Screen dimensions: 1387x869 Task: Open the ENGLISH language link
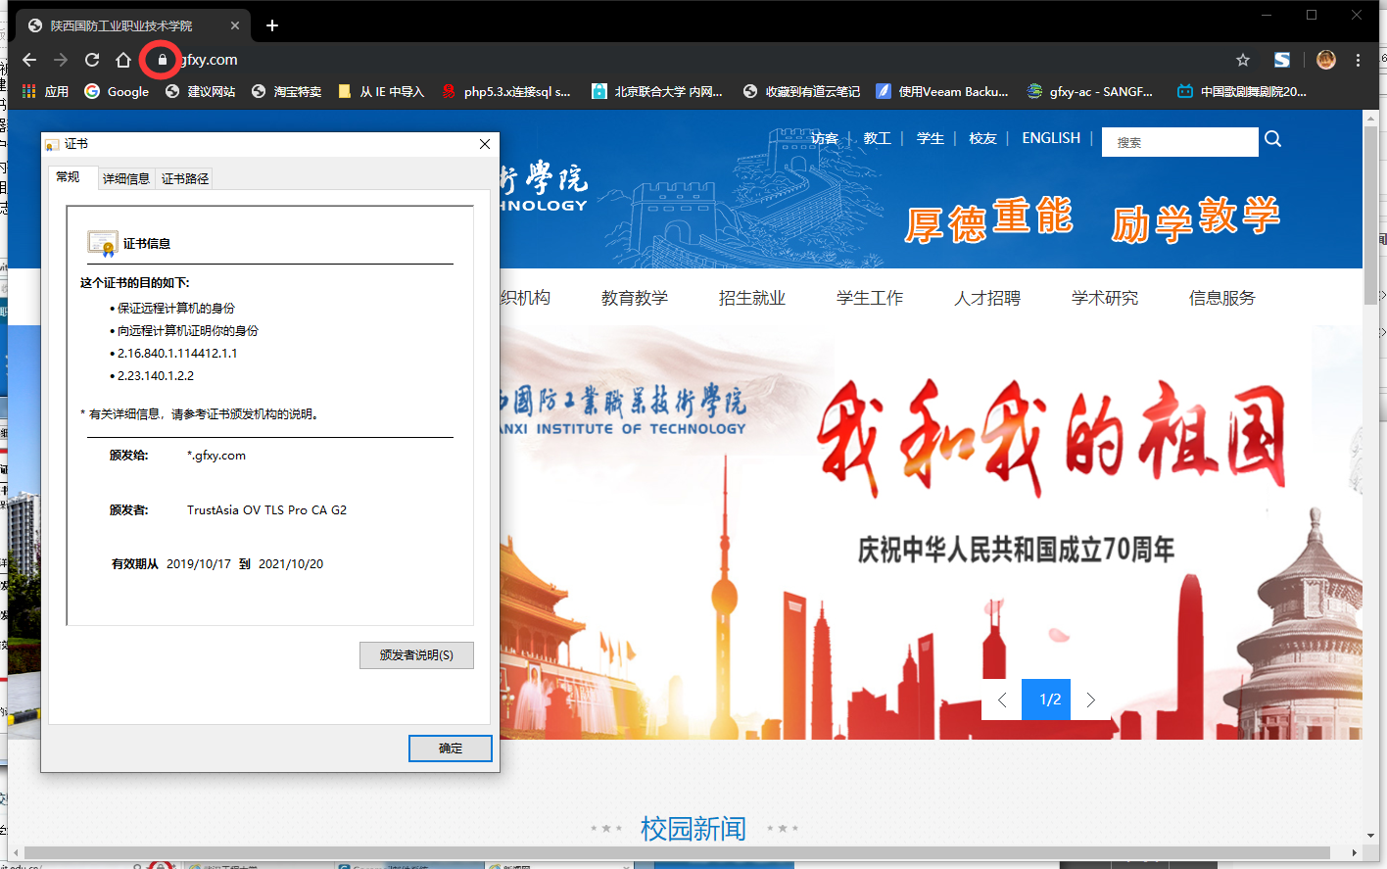(1051, 138)
